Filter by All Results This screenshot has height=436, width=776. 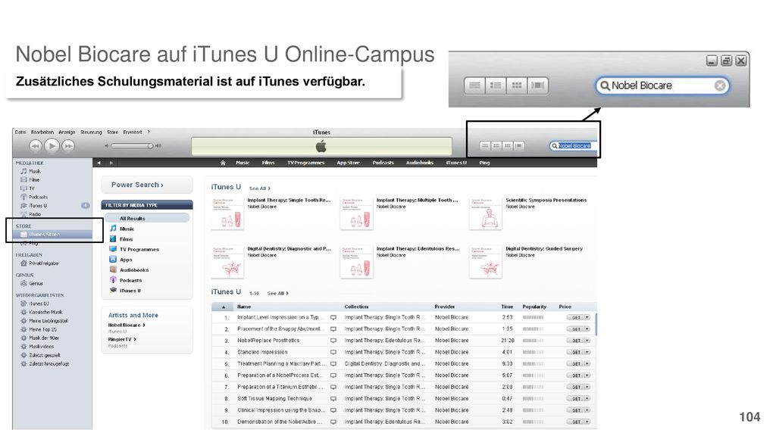click(x=147, y=218)
